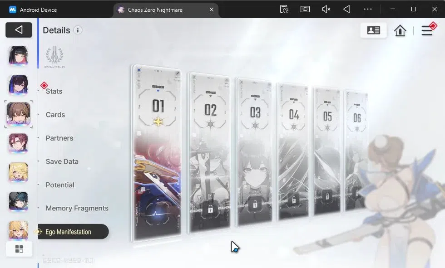Open the profile card icon
This screenshot has width=445, height=268.
pos(373,30)
